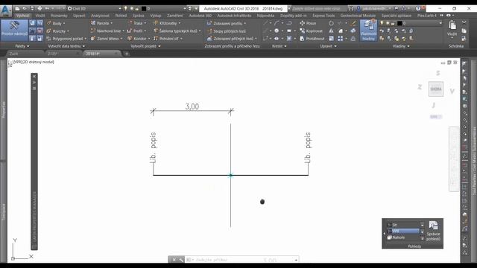Click the ViewCube HORA top face

coord(435,89)
